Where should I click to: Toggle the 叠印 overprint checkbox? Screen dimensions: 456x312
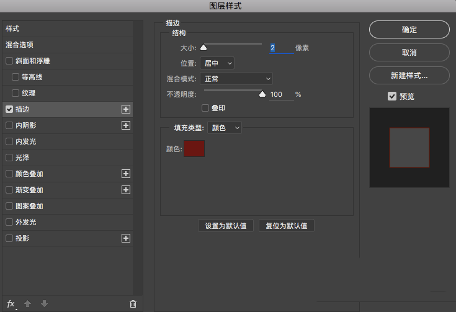click(206, 108)
